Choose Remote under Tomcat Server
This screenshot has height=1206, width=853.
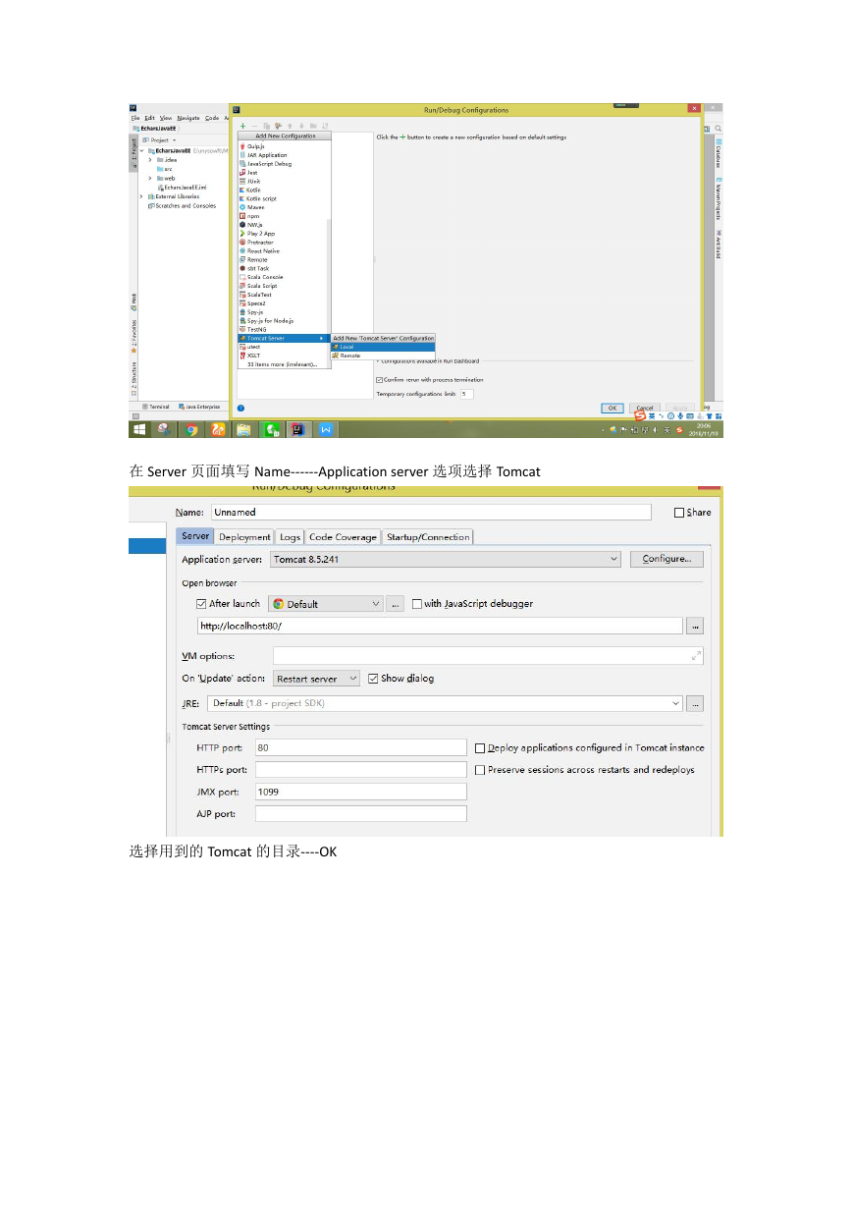pyautogui.click(x=383, y=356)
